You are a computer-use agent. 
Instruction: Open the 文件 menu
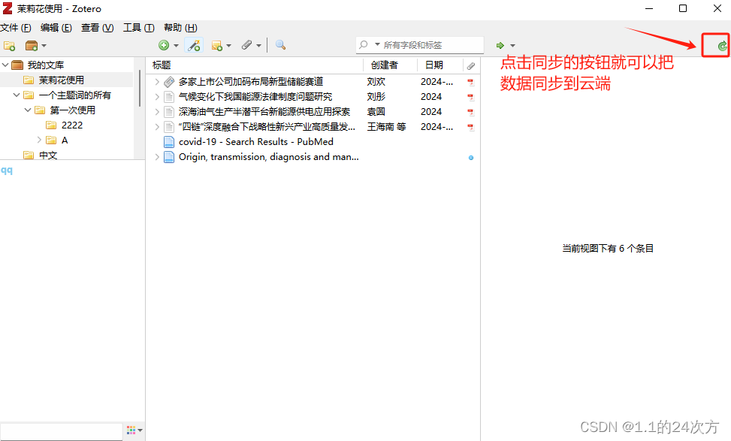point(16,28)
